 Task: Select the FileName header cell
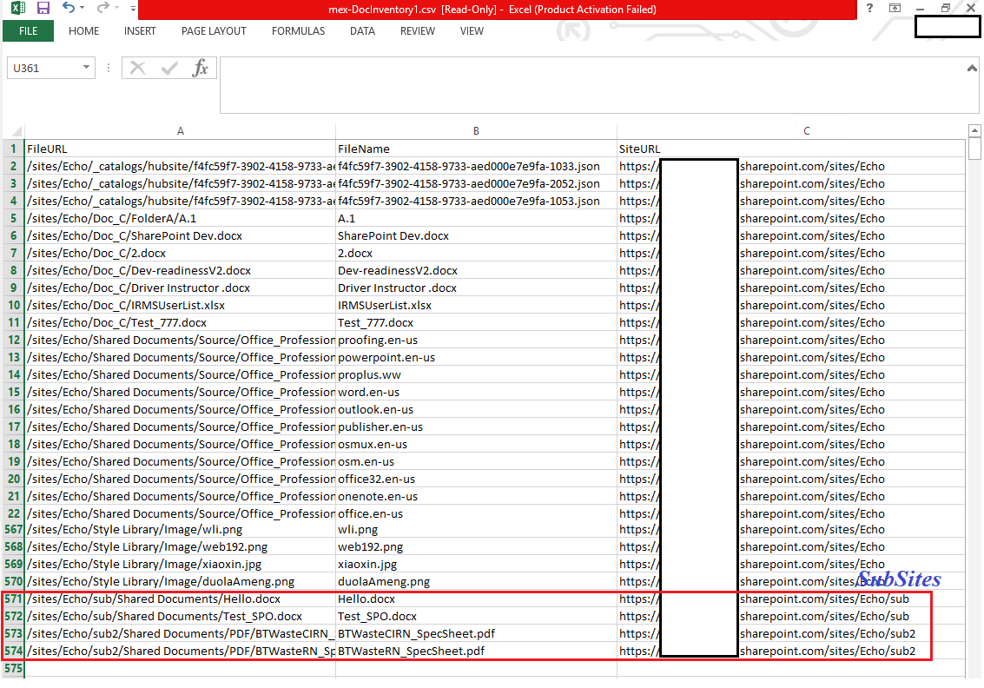(476, 149)
